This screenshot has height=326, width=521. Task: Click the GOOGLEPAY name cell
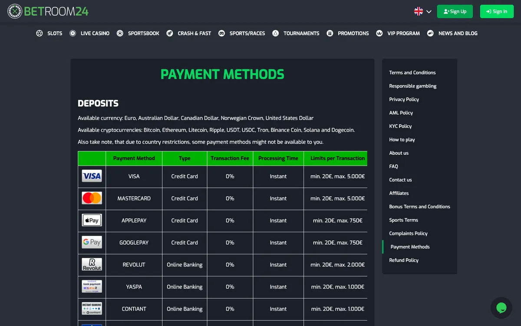(x=134, y=243)
